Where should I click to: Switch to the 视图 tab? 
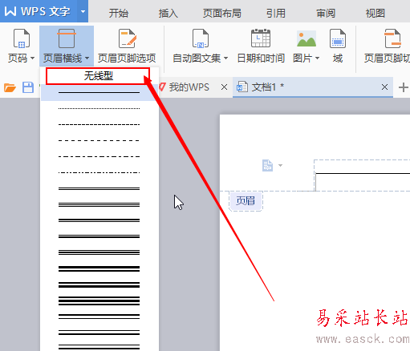(x=375, y=13)
